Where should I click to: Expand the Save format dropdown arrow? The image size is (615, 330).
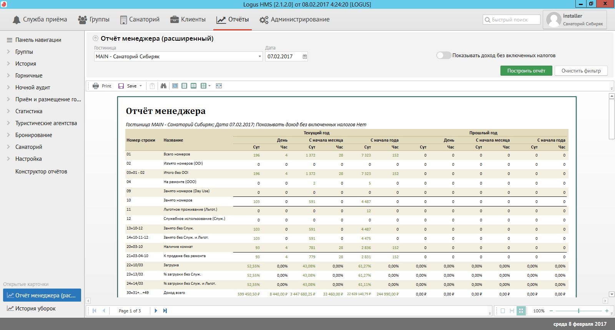click(141, 86)
